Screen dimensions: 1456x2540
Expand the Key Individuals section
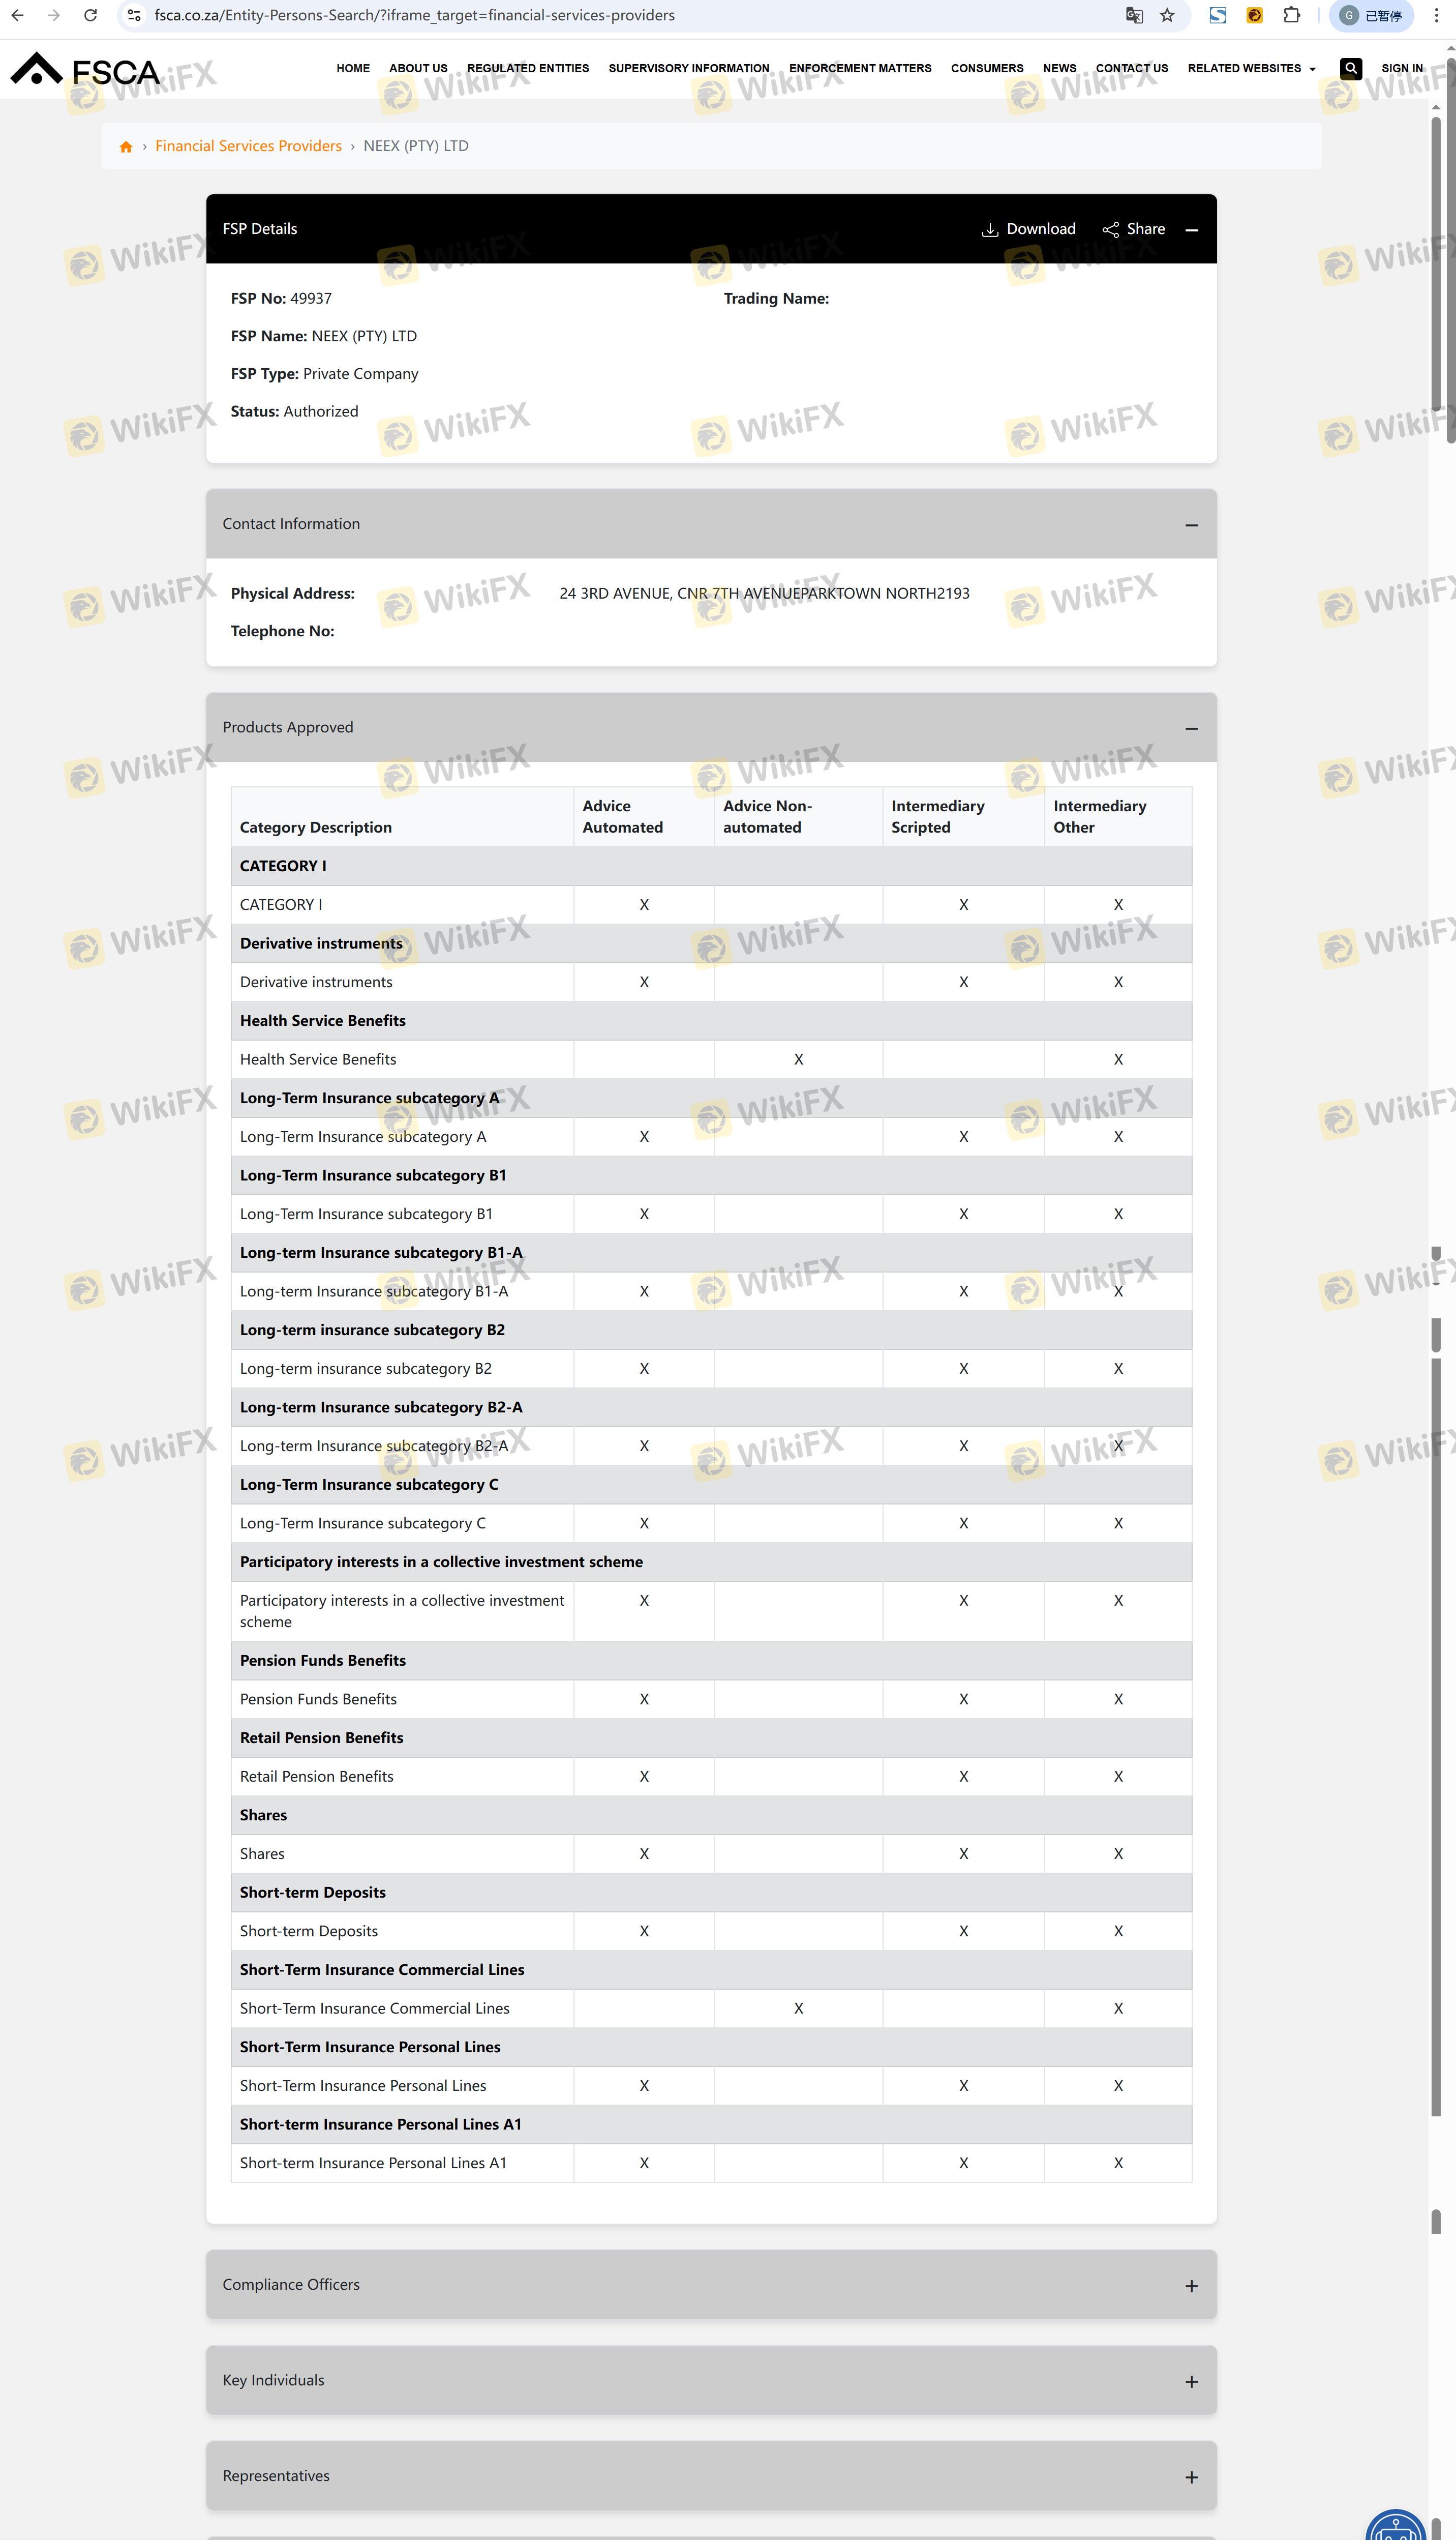[1191, 2382]
